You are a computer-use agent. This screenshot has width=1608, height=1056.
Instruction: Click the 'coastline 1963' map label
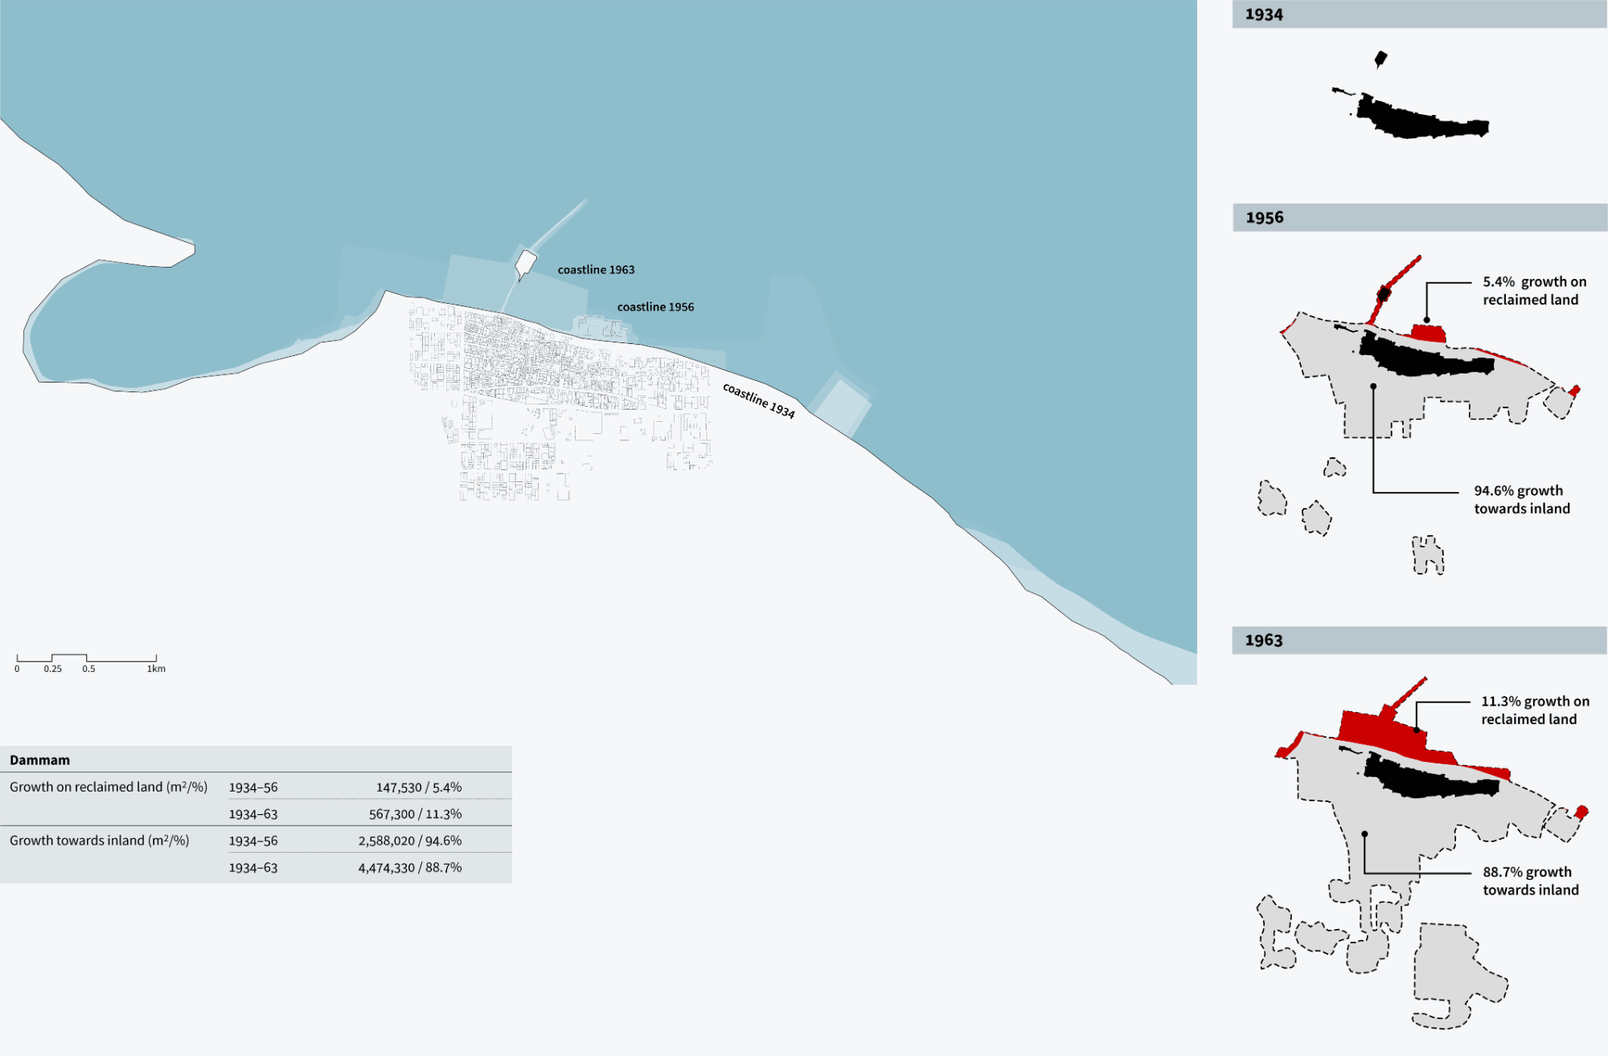[x=596, y=270]
